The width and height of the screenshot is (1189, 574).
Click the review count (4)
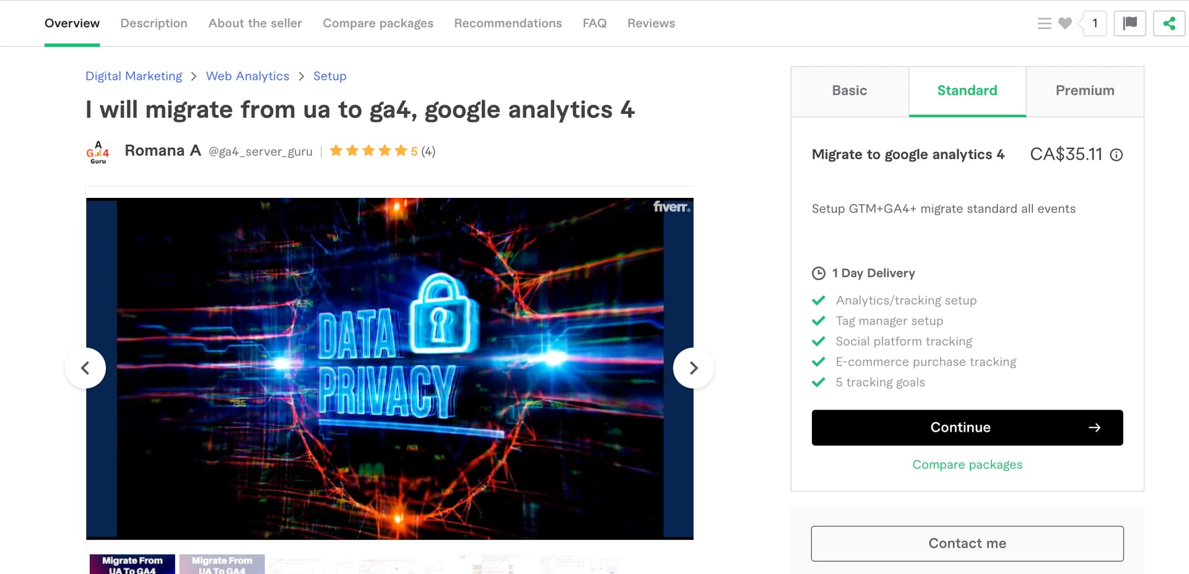pyautogui.click(x=428, y=151)
